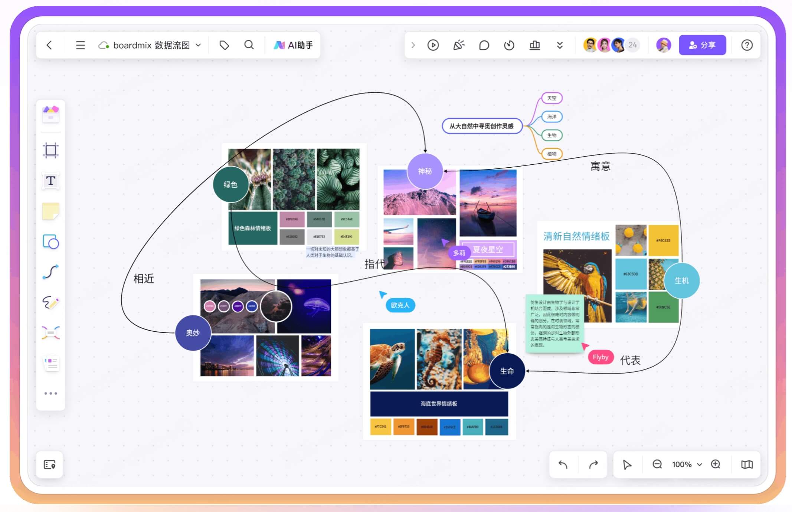Click the 代表 connector label
This screenshot has width=792, height=512.
tap(630, 360)
